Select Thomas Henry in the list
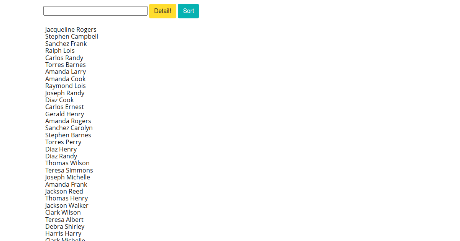The width and height of the screenshot is (460, 241). click(67, 199)
